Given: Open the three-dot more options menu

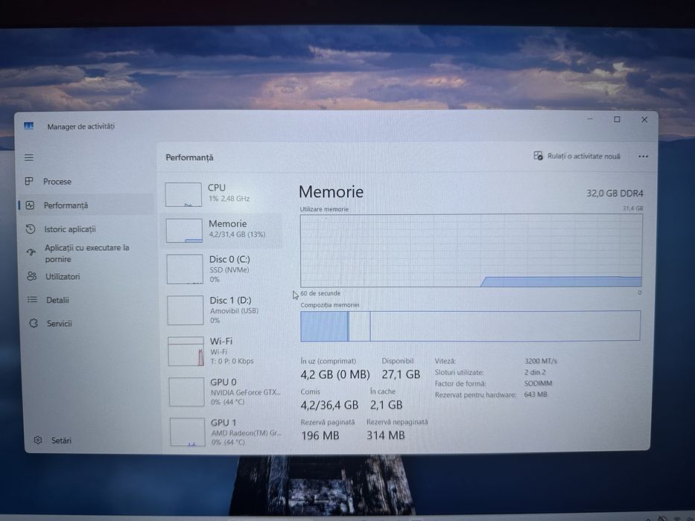Looking at the screenshot, I should pyautogui.click(x=643, y=156).
